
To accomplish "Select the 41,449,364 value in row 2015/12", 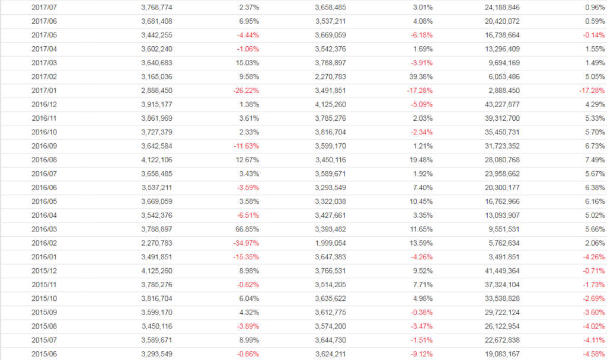I will (501, 271).
